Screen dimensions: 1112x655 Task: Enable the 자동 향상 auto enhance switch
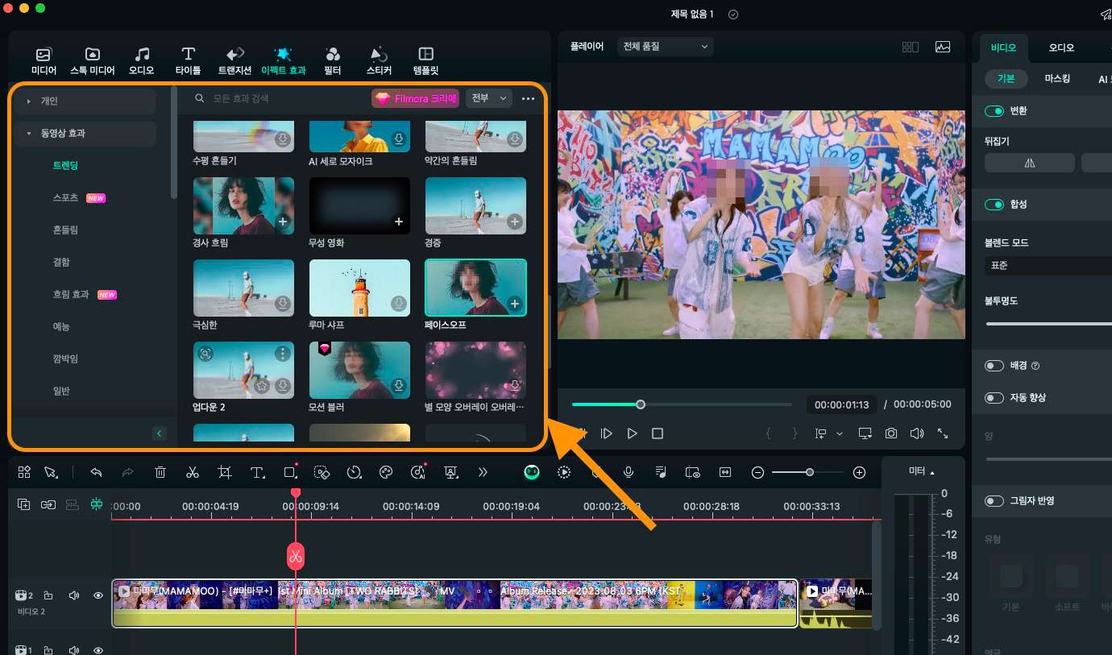coord(994,398)
